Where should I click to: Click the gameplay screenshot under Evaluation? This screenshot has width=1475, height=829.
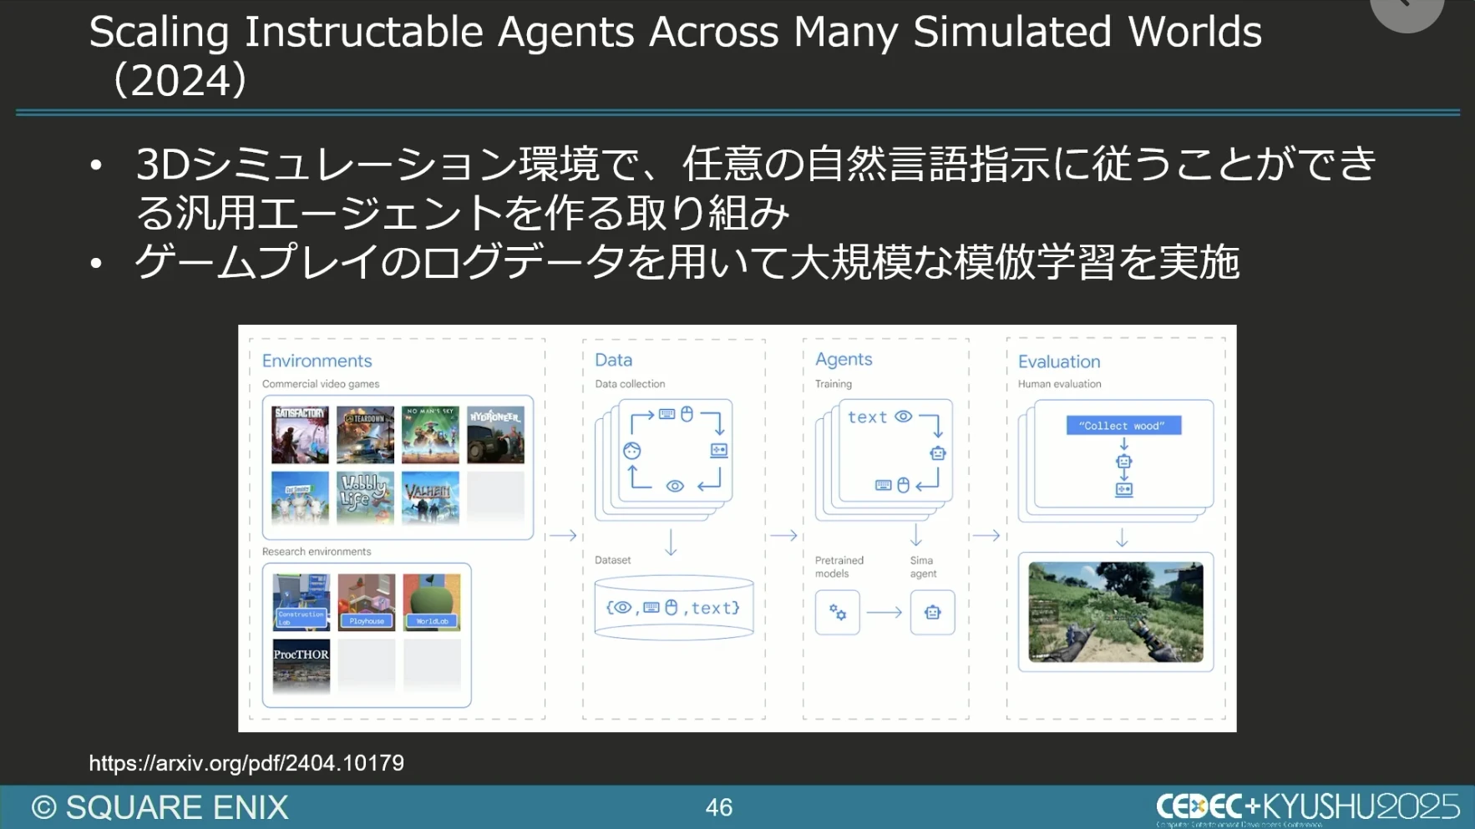pyautogui.click(x=1116, y=612)
